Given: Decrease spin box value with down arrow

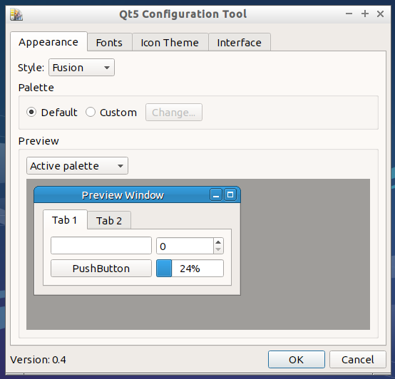Looking at the screenshot, I should (218, 249).
